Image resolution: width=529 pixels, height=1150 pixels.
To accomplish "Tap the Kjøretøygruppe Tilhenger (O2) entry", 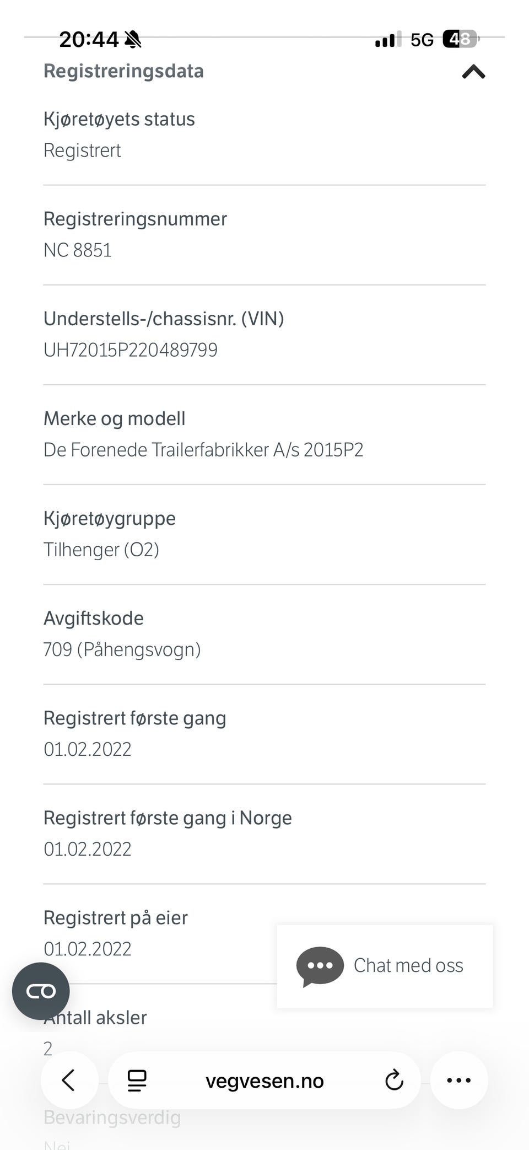I will 264,534.
